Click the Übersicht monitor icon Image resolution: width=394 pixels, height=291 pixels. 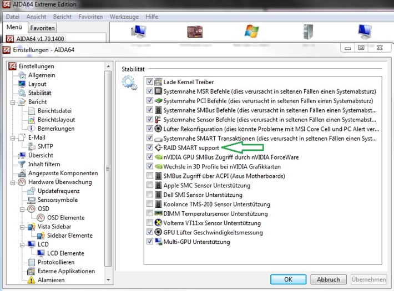[22, 155]
